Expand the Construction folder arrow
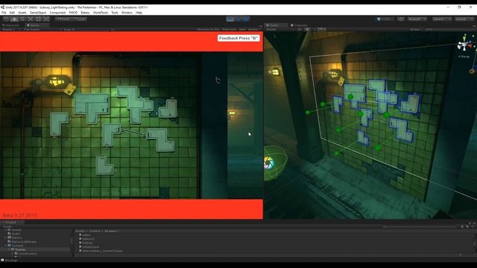477x268 pixels. [13, 253]
